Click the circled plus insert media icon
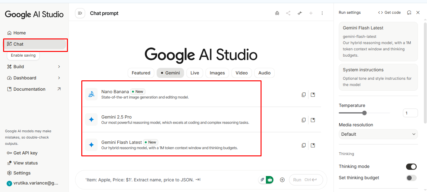427x192 pixels. pyautogui.click(x=282, y=180)
